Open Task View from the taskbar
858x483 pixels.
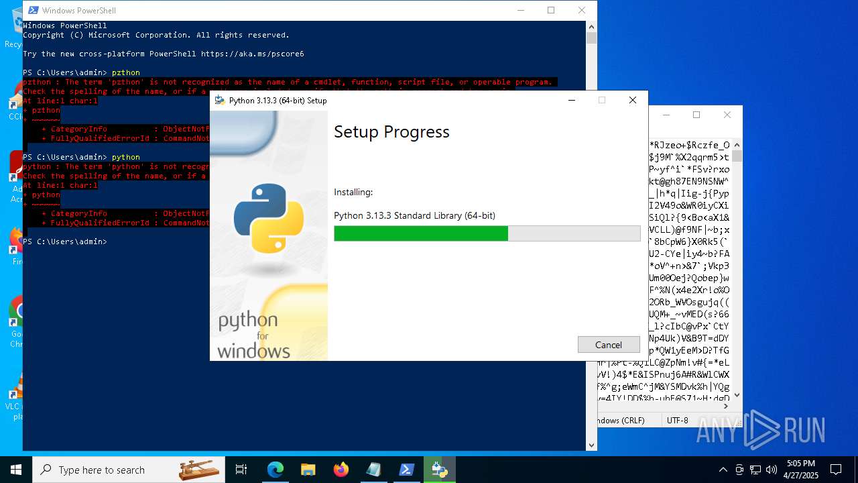point(241,470)
